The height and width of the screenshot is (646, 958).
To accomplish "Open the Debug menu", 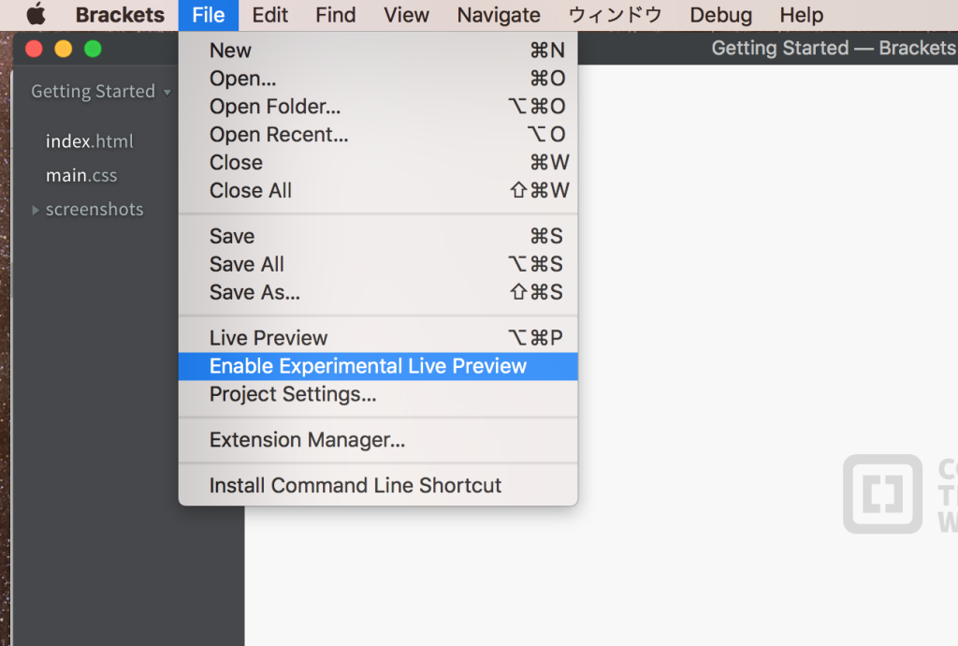I will point(721,15).
